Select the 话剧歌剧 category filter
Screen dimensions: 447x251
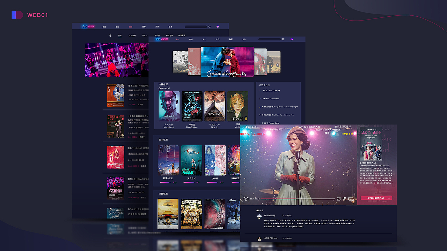coord(132,36)
